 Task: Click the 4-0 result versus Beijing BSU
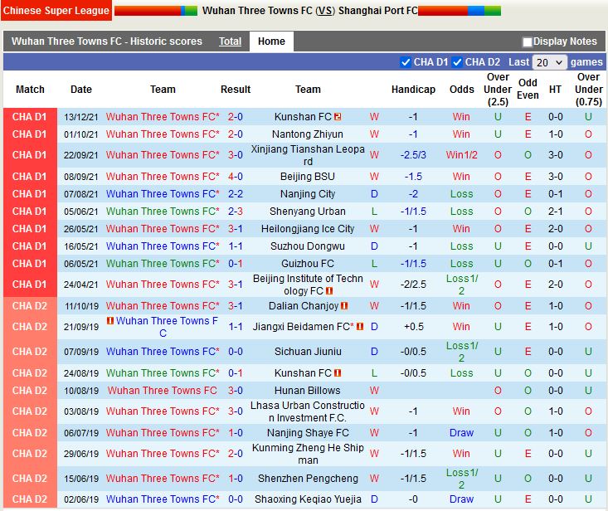pyautogui.click(x=236, y=177)
